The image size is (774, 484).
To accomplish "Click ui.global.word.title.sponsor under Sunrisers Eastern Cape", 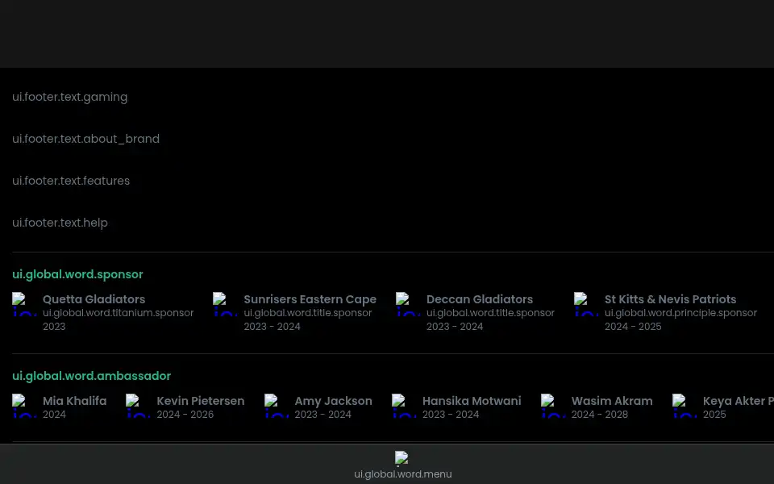I will pyautogui.click(x=307, y=313).
